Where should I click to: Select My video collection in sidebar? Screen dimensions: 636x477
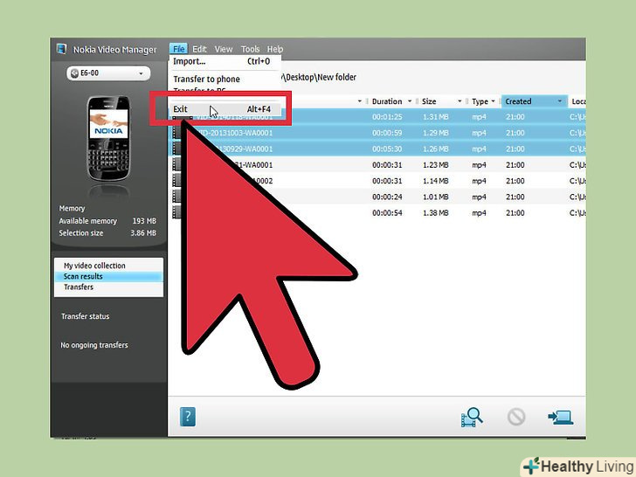click(108, 266)
